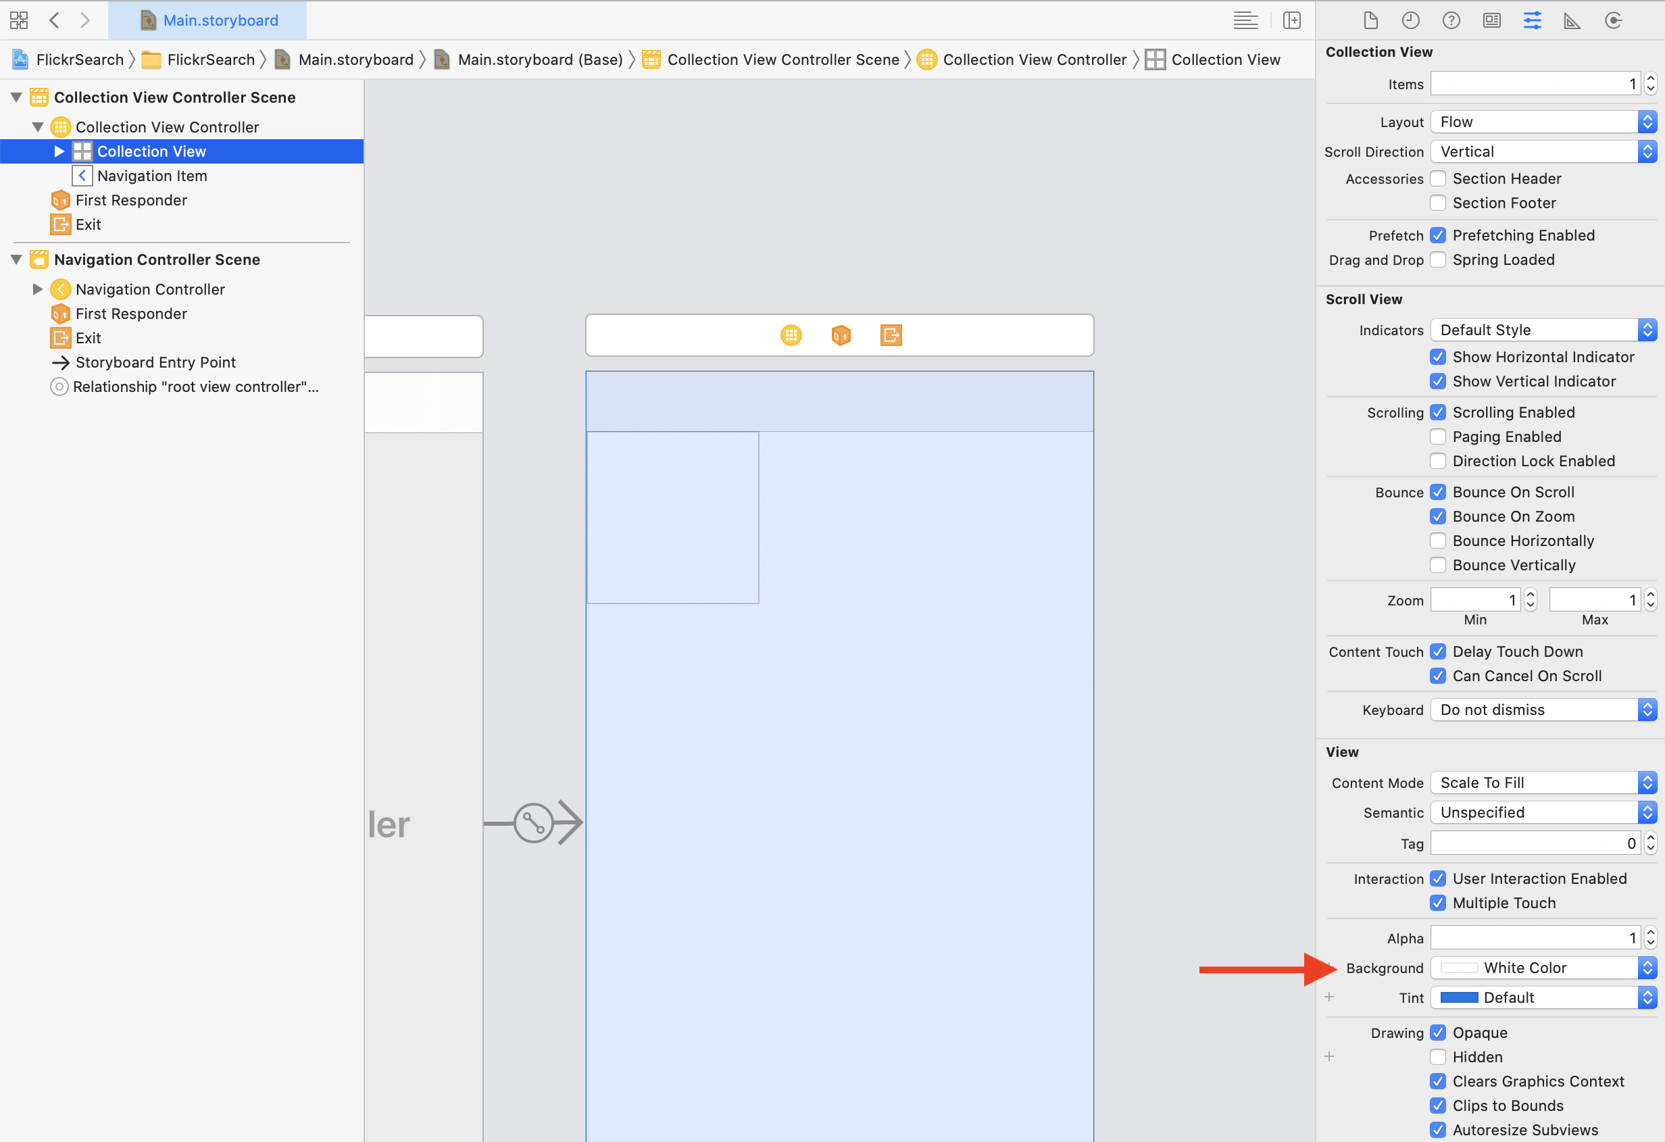Select Storyboard Entry Point in outline
The height and width of the screenshot is (1142, 1665).
[x=155, y=362]
